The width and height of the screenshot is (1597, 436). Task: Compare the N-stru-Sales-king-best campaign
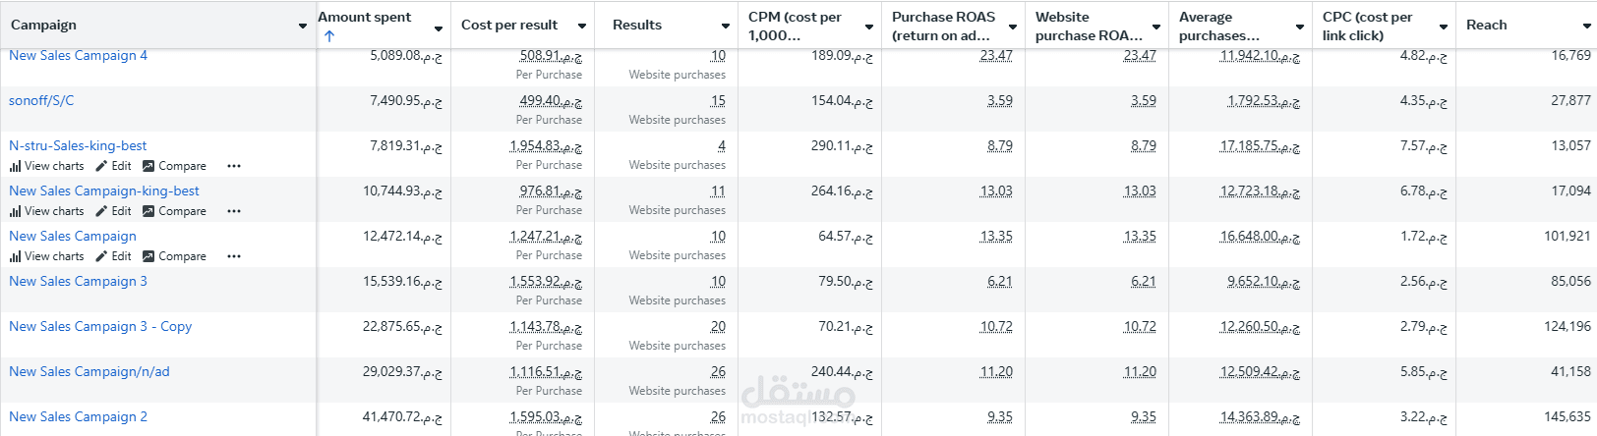tap(174, 166)
